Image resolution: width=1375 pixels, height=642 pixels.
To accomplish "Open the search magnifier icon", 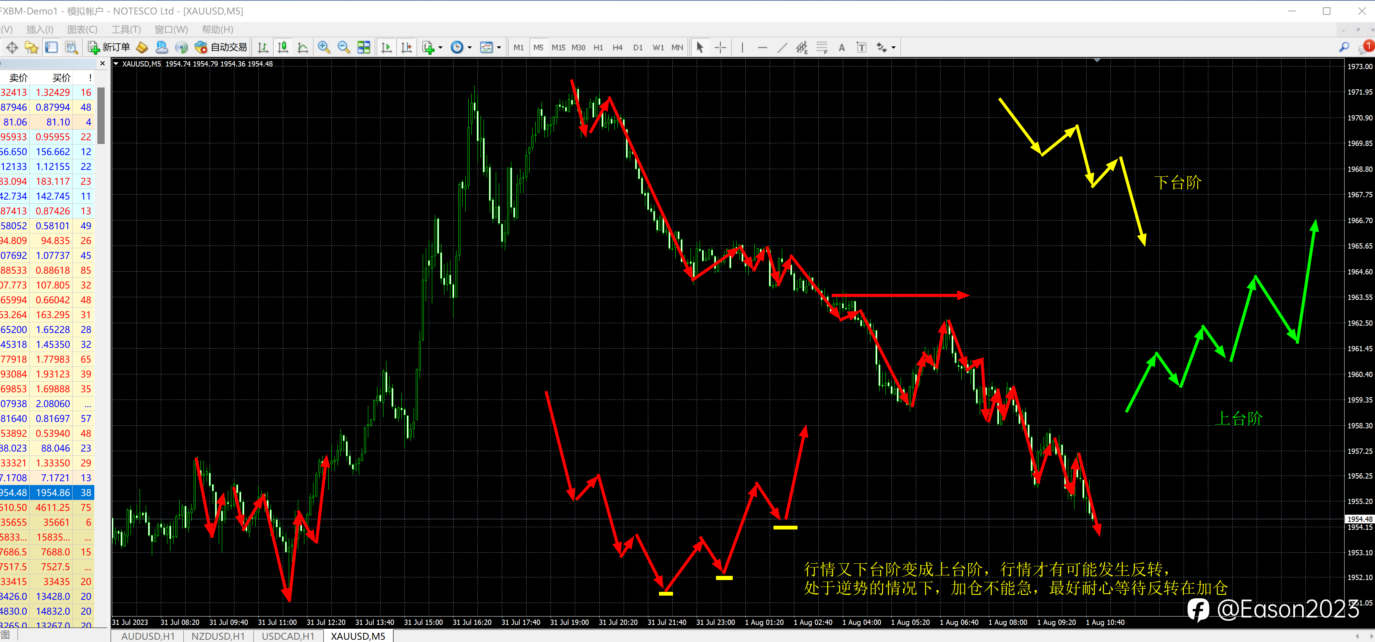I will [1344, 48].
